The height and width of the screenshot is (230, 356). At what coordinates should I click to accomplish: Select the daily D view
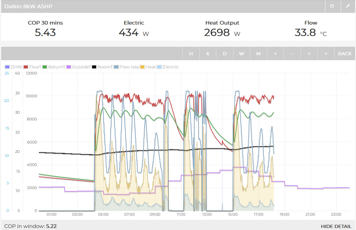click(x=224, y=53)
